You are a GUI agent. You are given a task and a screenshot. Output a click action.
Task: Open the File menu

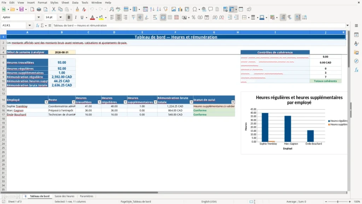(4, 2)
